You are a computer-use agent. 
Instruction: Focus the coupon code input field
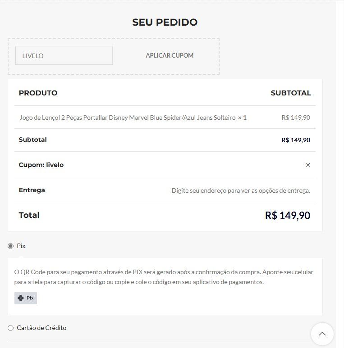pyautogui.click(x=64, y=55)
